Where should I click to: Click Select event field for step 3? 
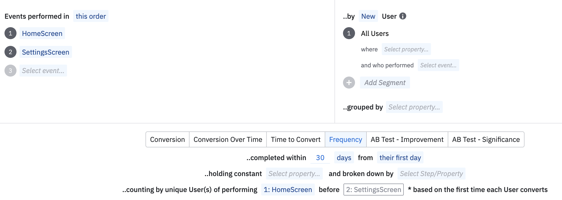click(43, 71)
